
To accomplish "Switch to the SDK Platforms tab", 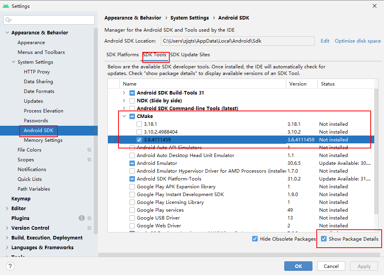I will (x=122, y=55).
